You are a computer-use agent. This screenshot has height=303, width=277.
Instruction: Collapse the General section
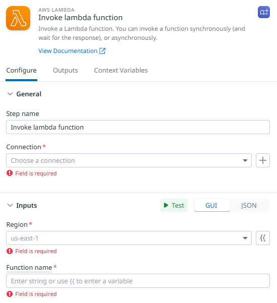(x=10, y=94)
